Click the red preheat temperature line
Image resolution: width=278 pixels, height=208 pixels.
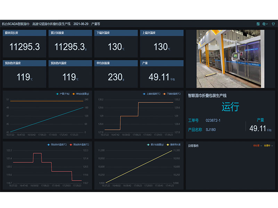(47, 162)
